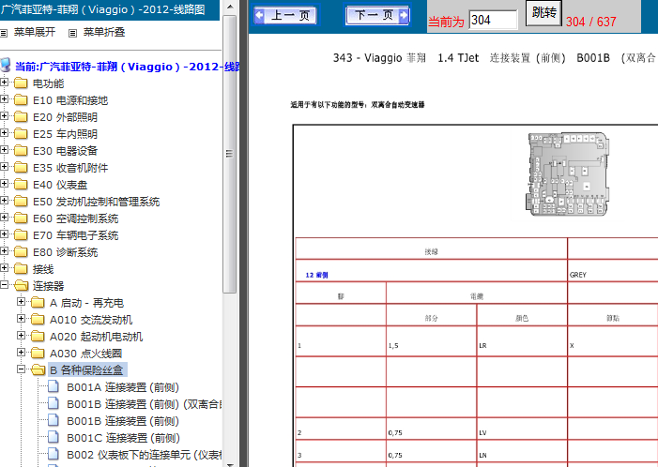Go to previous page with 上一页 button
The height and width of the screenshot is (467, 658).
point(285,16)
